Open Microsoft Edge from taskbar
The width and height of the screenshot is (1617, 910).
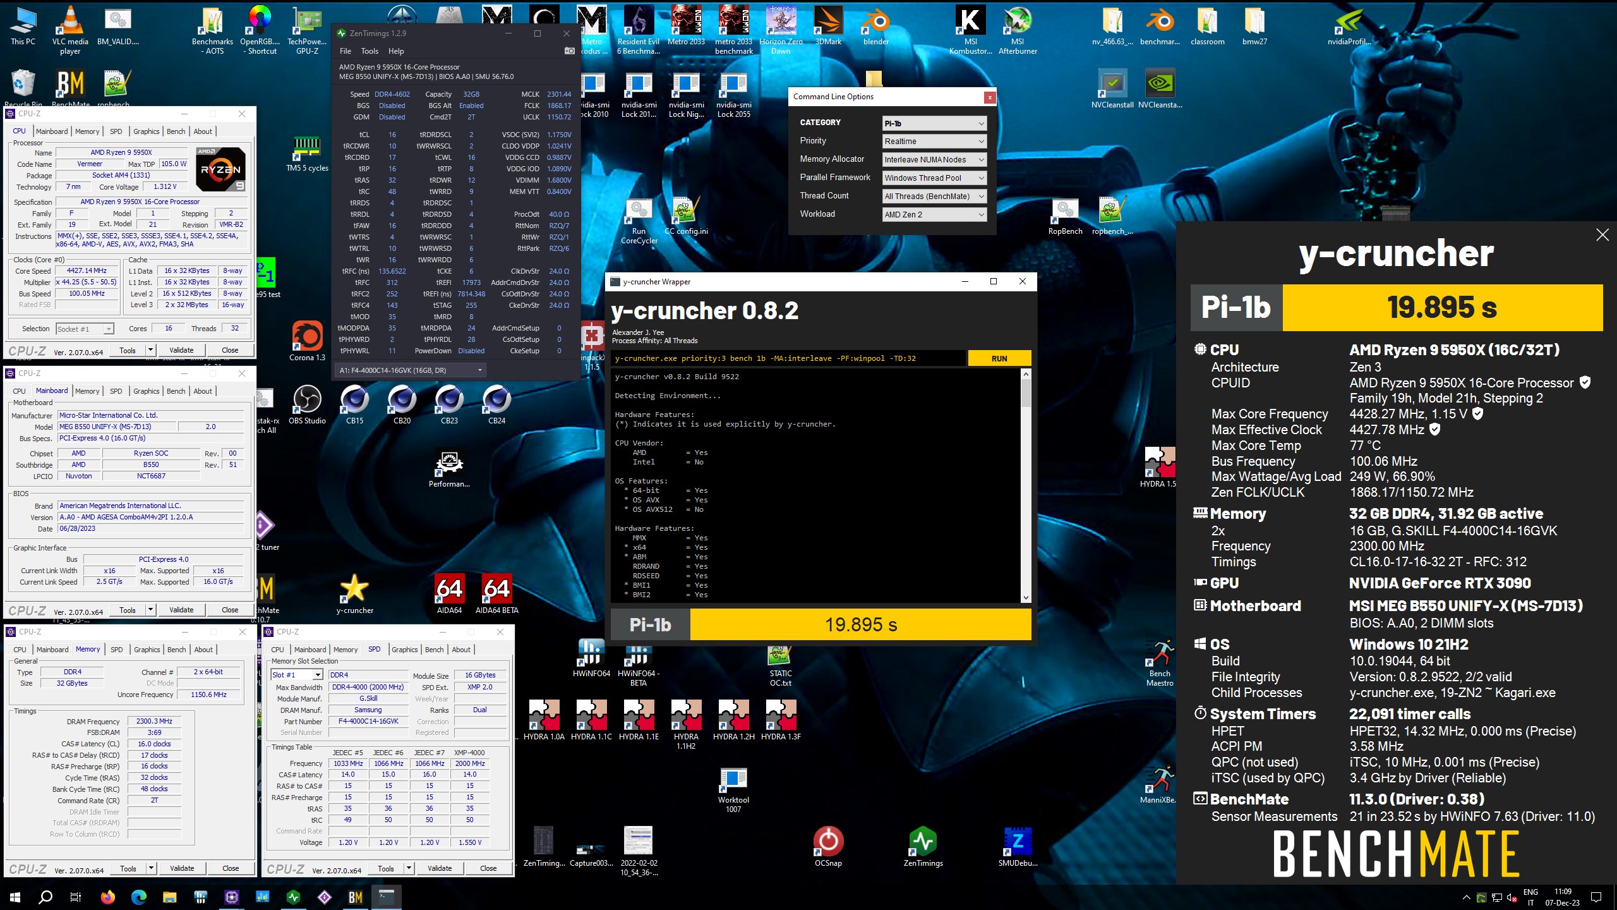139,897
